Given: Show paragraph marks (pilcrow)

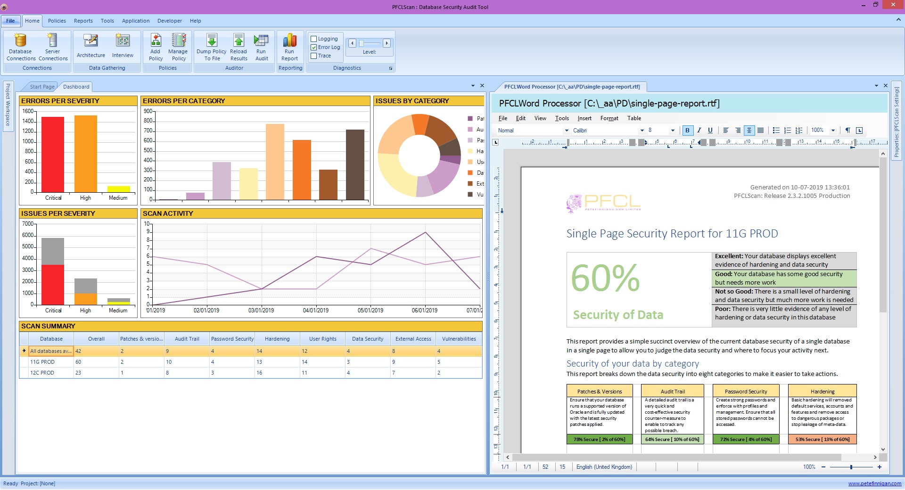Looking at the screenshot, I should tap(848, 131).
